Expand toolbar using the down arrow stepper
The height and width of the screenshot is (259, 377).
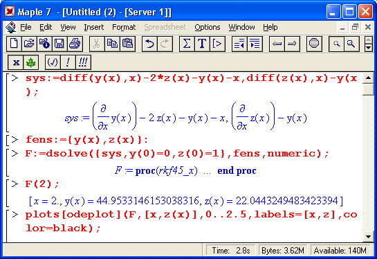point(368,48)
